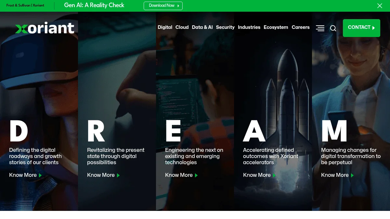
Task: Click the large letter R graphic
Action: [96, 131]
